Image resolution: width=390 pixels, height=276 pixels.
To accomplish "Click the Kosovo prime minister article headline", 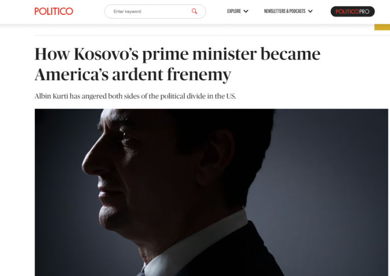I will click(177, 64).
